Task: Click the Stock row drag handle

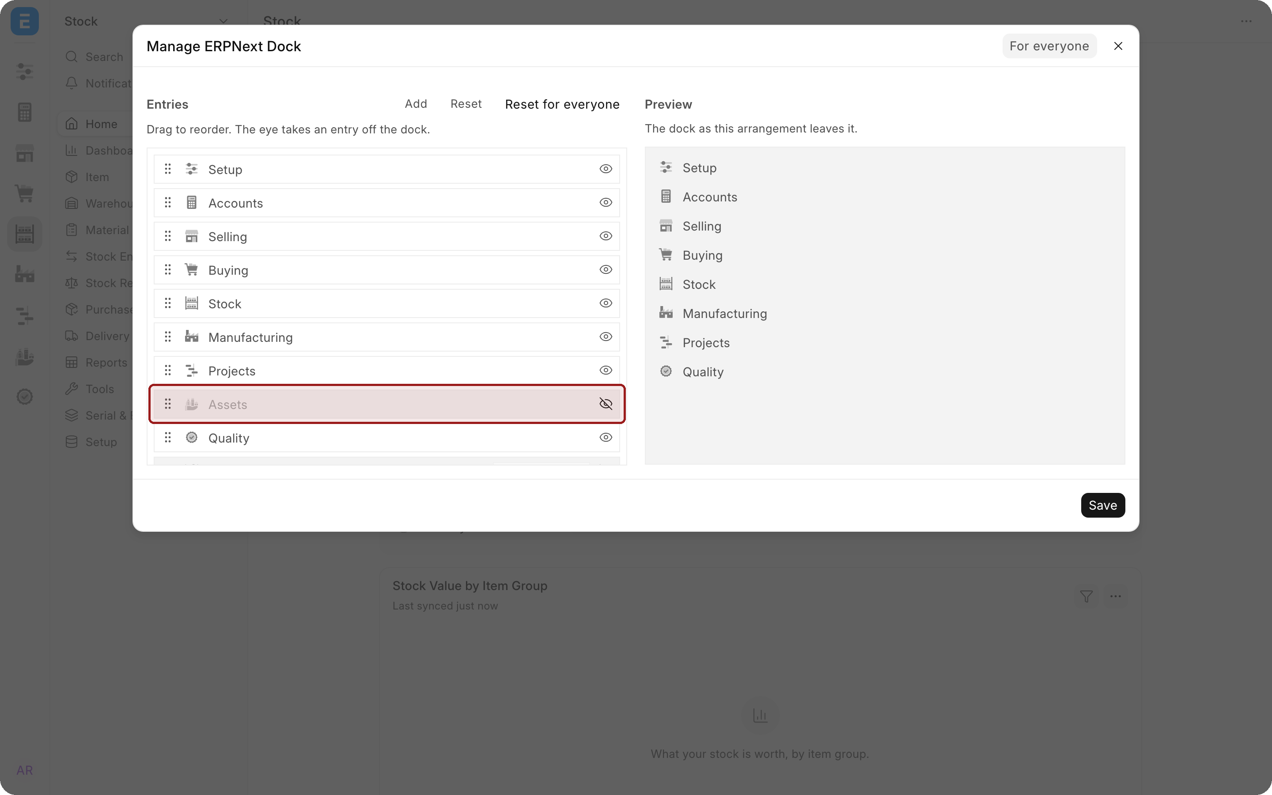Action: pos(168,303)
